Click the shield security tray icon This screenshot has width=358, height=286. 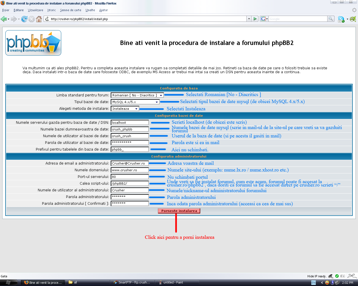click(332, 283)
